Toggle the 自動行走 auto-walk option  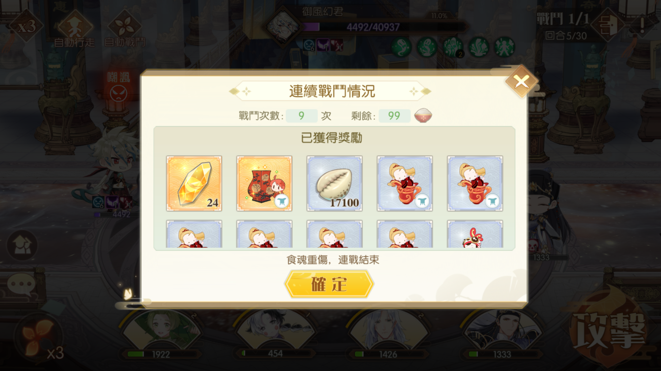(x=75, y=29)
